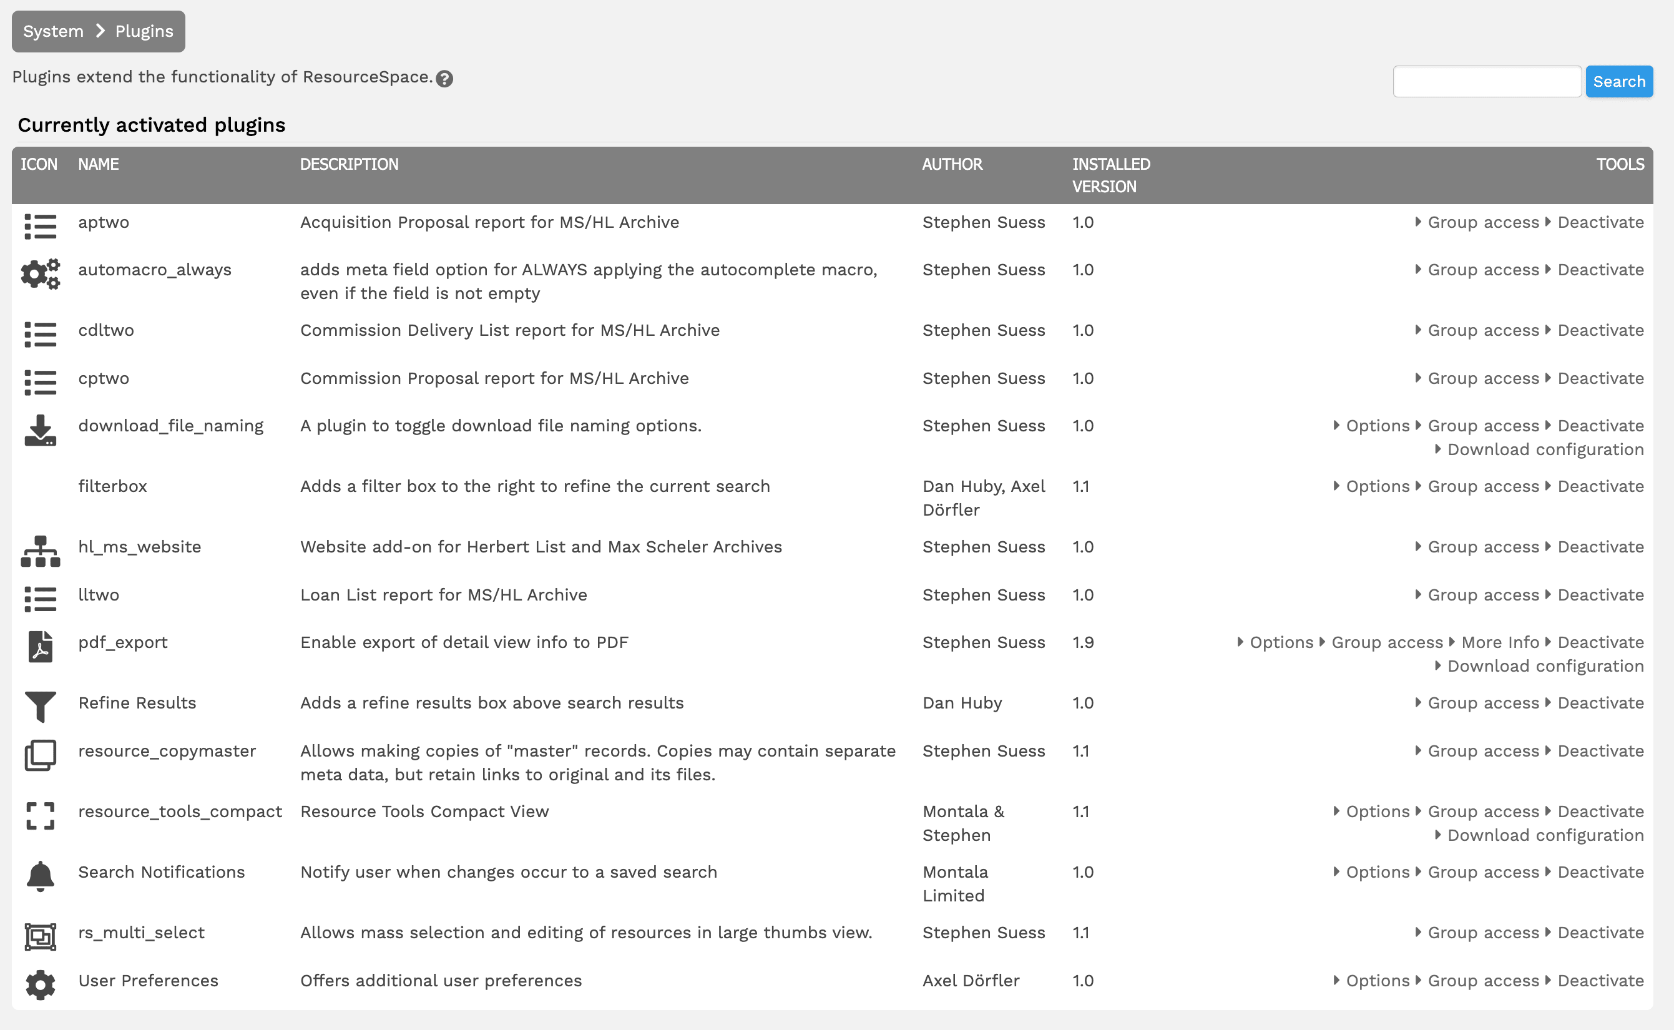Click the help icon next to the plugins description
Image resolution: width=1674 pixels, height=1030 pixels.
pyautogui.click(x=446, y=78)
